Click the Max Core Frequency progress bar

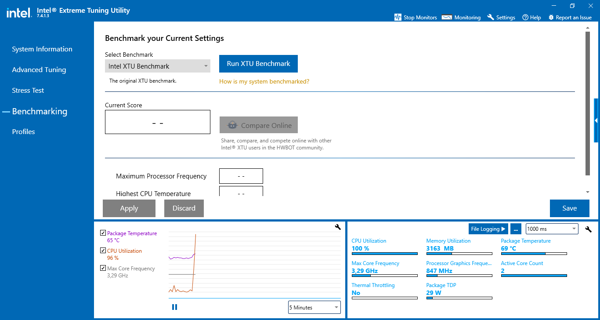[x=385, y=276]
